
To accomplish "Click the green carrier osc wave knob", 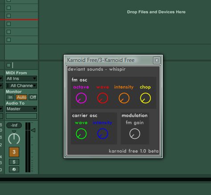I will [81, 134].
